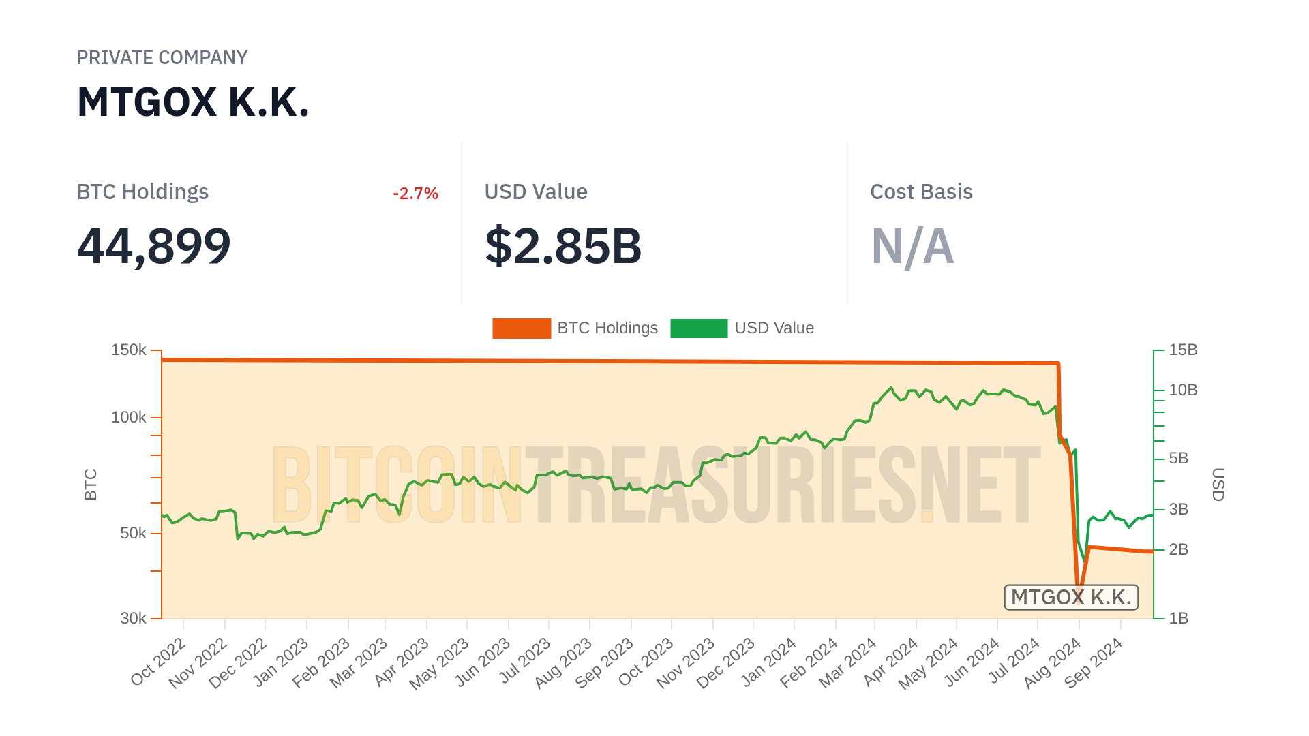
Task: Click the Jan 2024 axis label
Action: [768, 662]
